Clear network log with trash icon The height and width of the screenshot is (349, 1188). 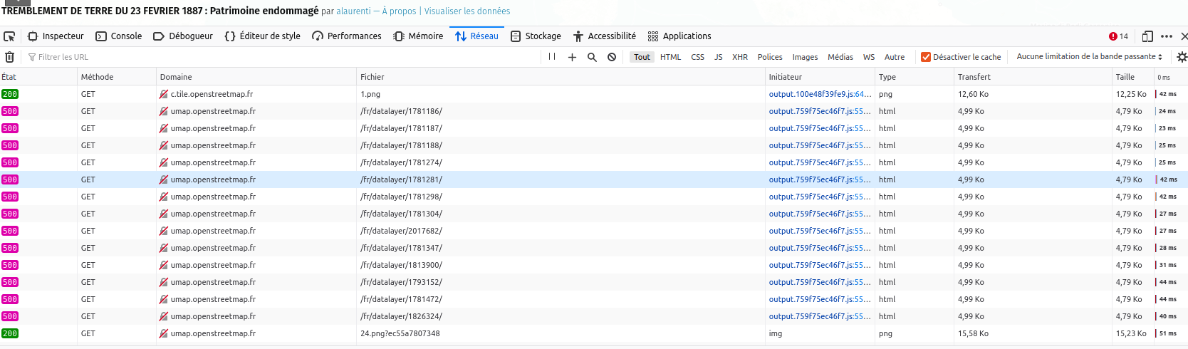[9, 57]
